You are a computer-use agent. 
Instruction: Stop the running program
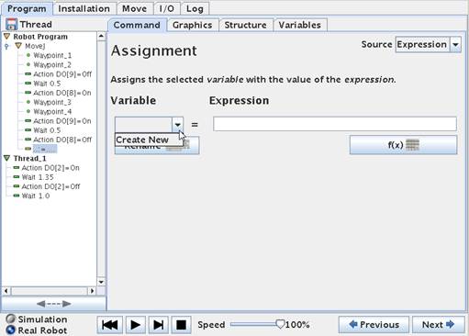(181, 325)
